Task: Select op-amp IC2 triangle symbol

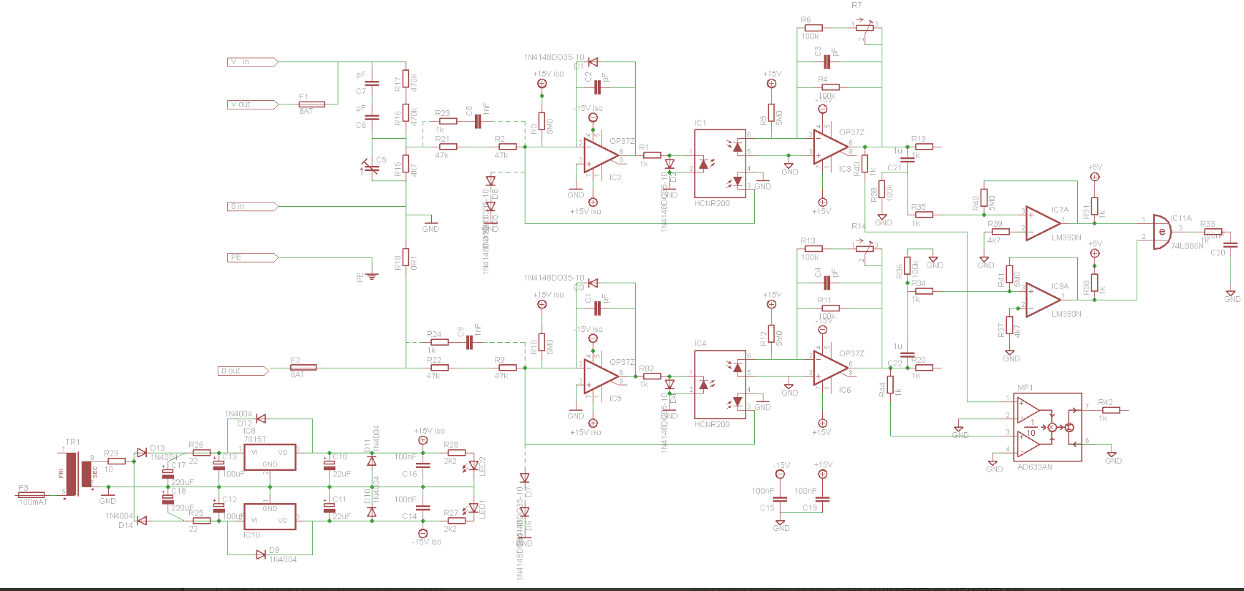Action: [600, 155]
